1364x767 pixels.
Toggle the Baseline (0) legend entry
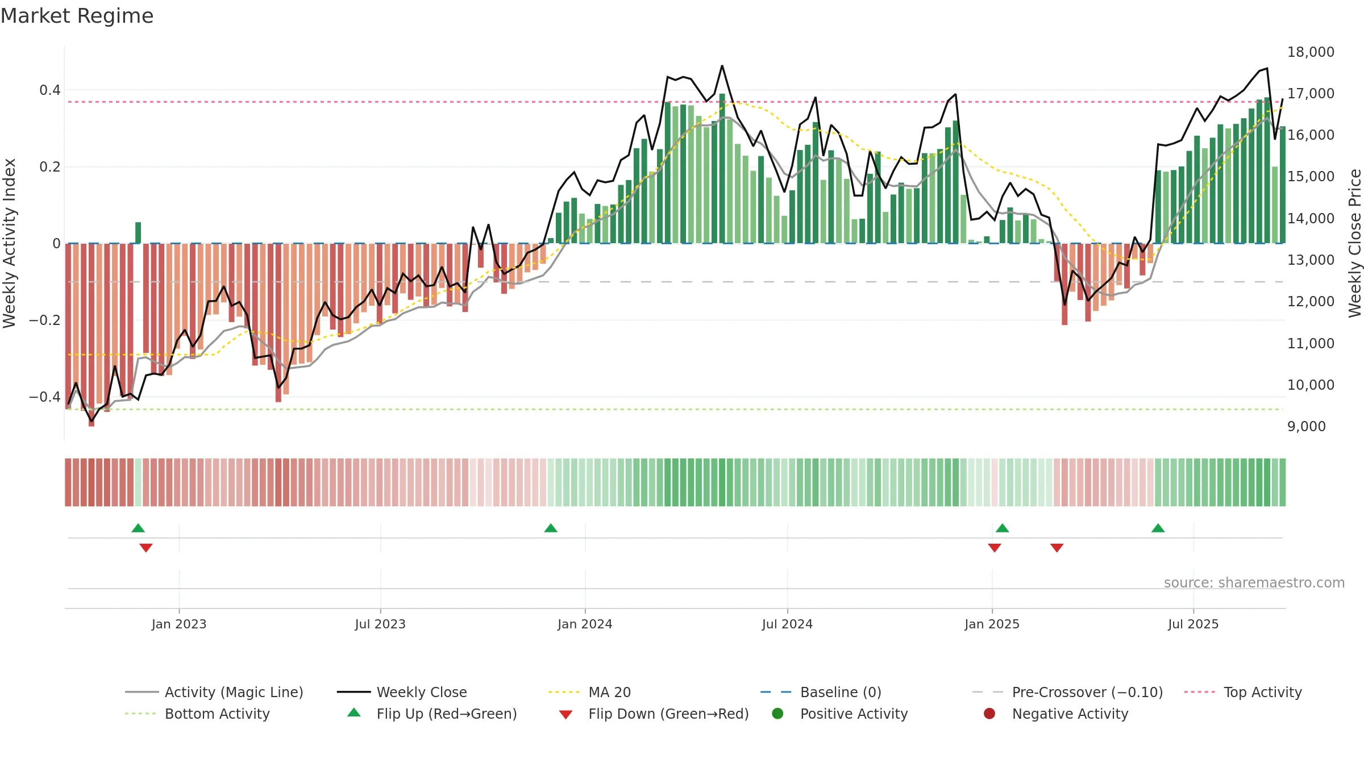821,692
